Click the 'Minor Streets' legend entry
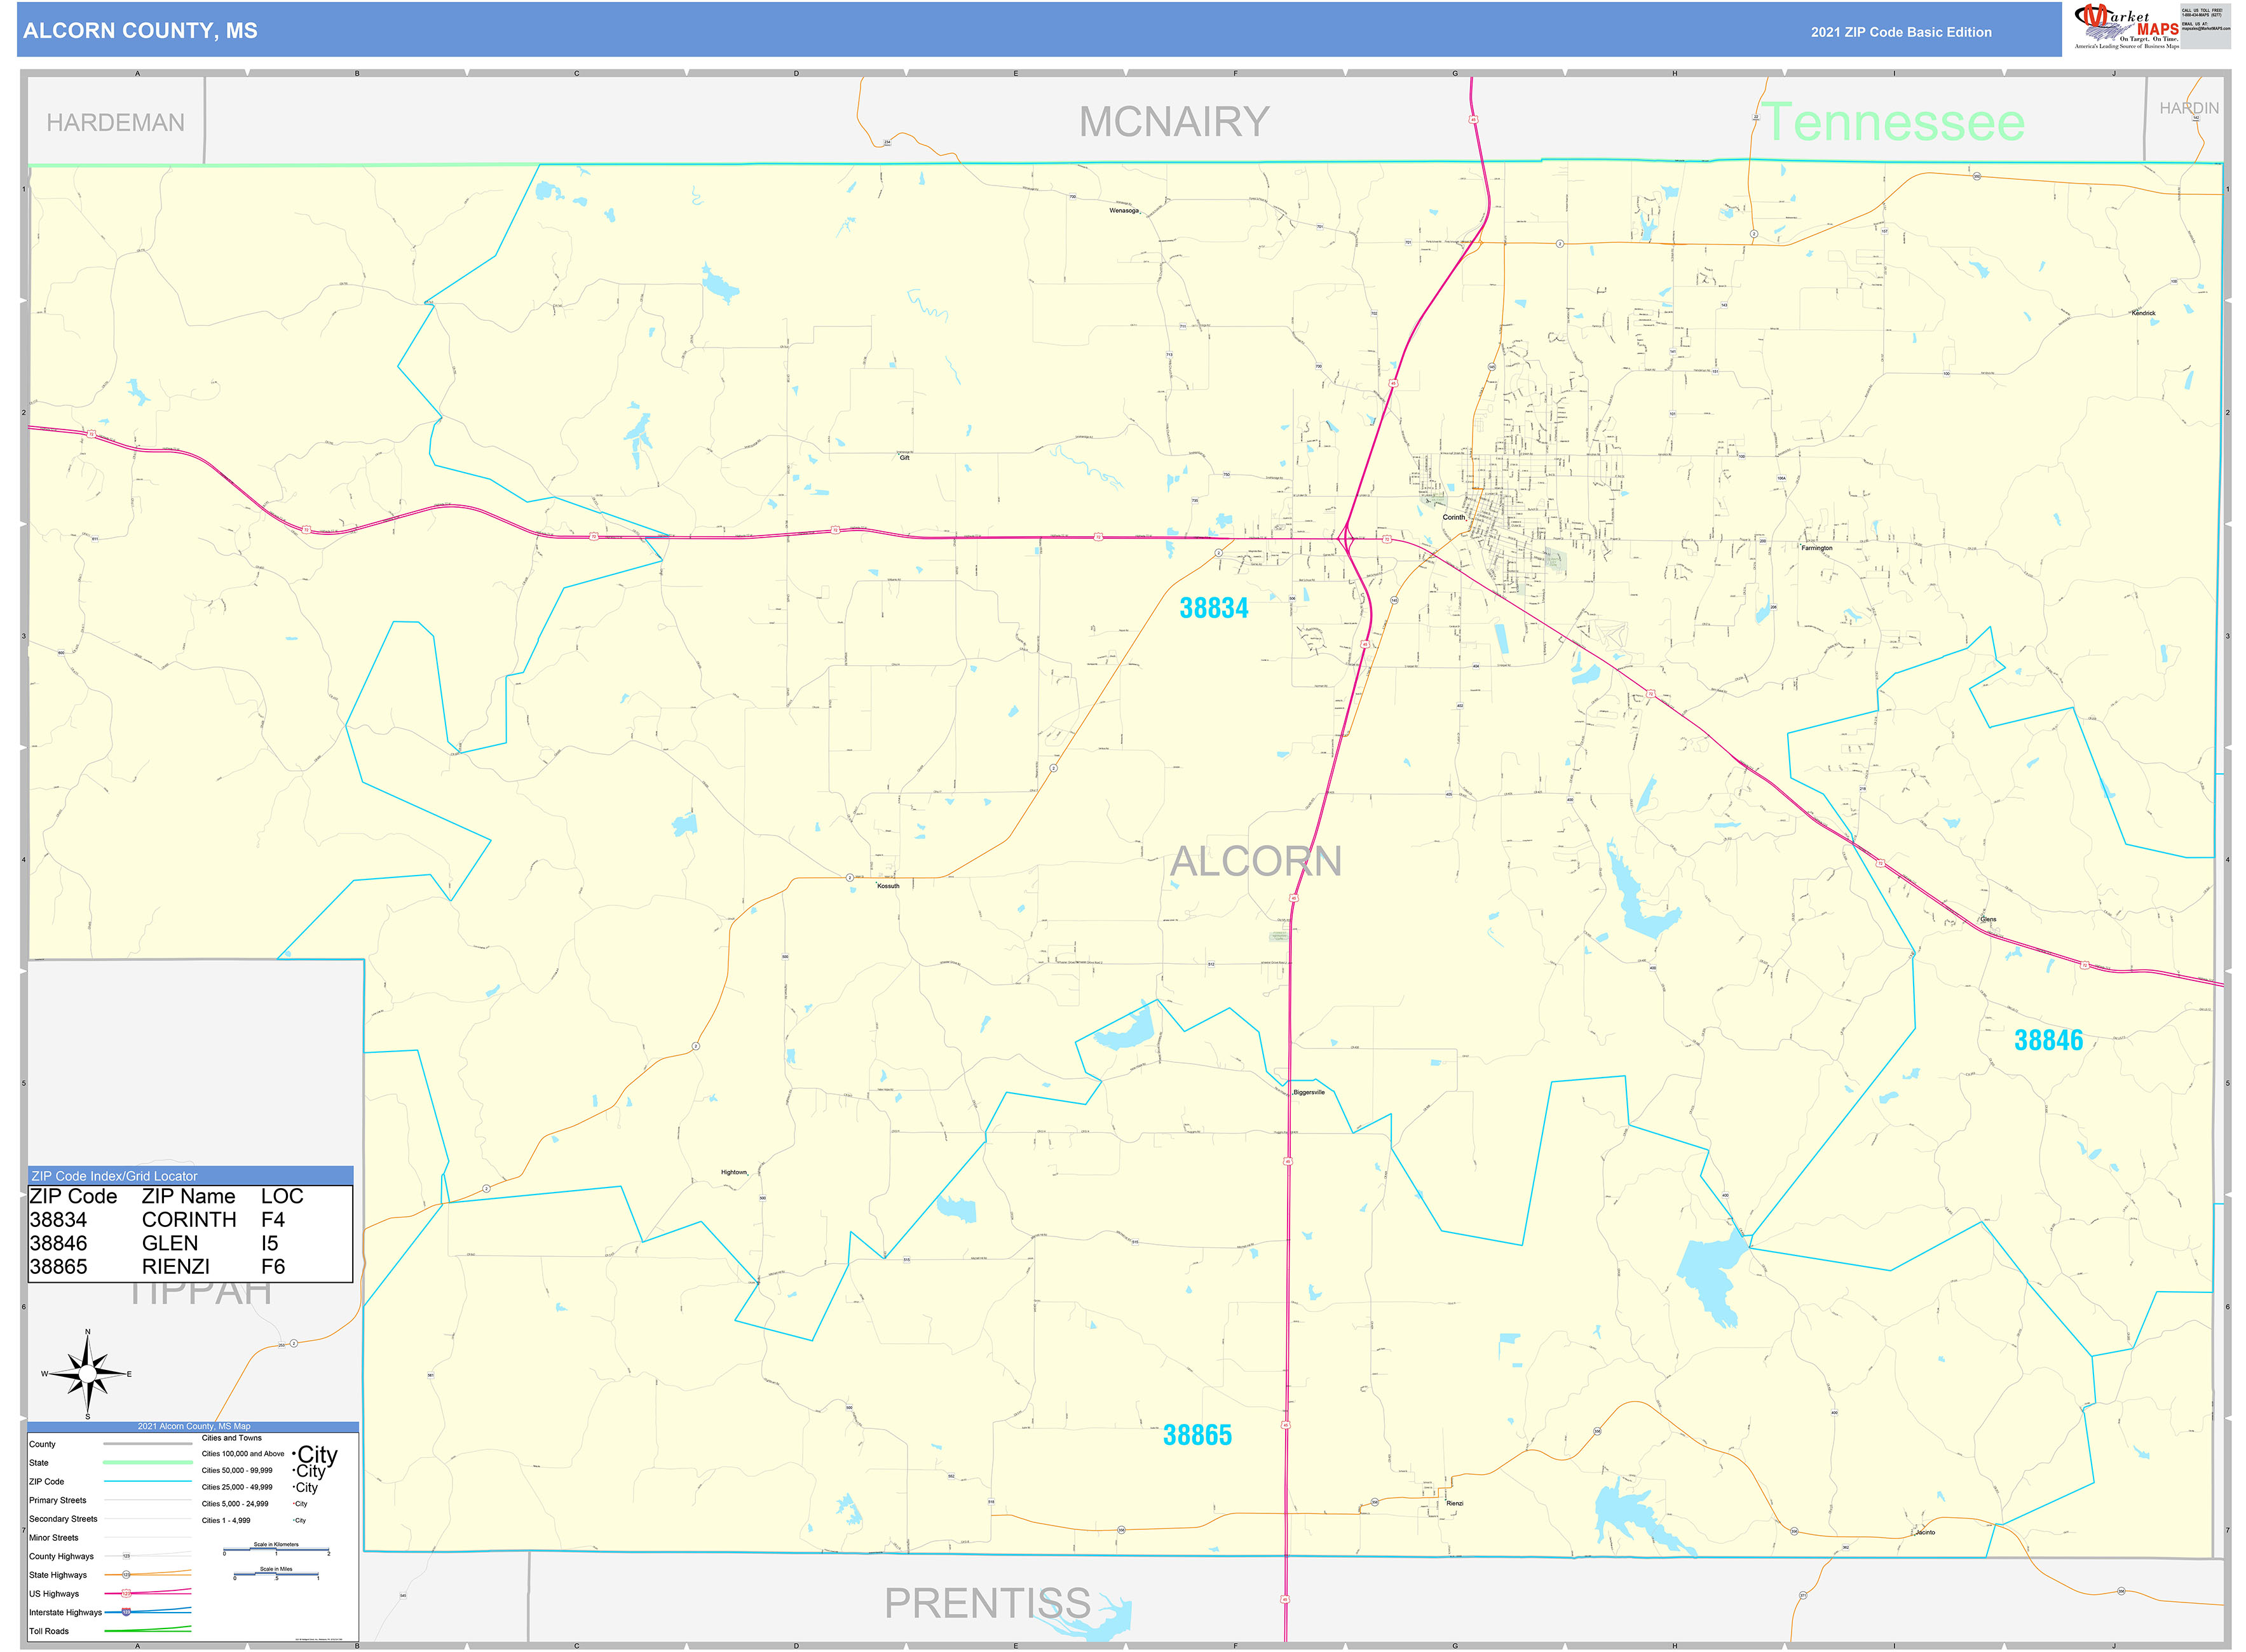2246x1652 pixels. 54,1537
